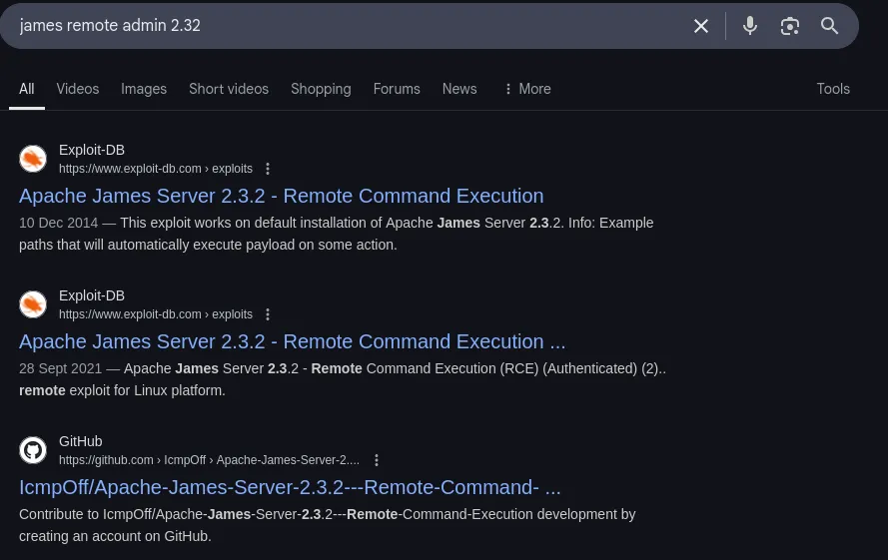Click first Exploit-DB result favicon
888x560 pixels.
(x=33, y=159)
